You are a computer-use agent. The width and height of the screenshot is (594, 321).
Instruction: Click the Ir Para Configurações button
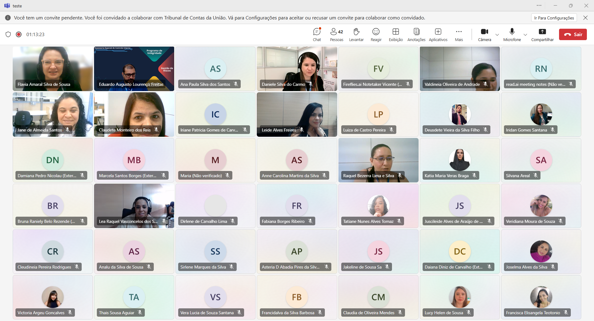pos(554,18)
